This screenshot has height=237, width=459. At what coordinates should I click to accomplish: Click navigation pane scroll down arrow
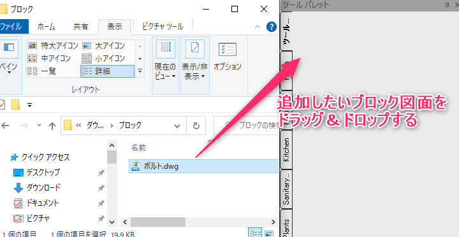(x=112, y=222)
